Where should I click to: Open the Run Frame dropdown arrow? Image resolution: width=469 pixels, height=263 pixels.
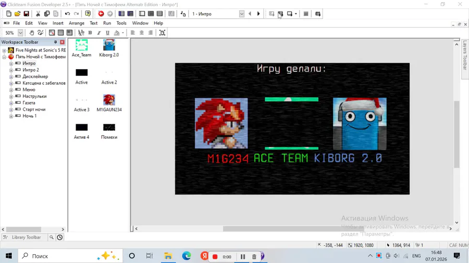coord(296,14)
